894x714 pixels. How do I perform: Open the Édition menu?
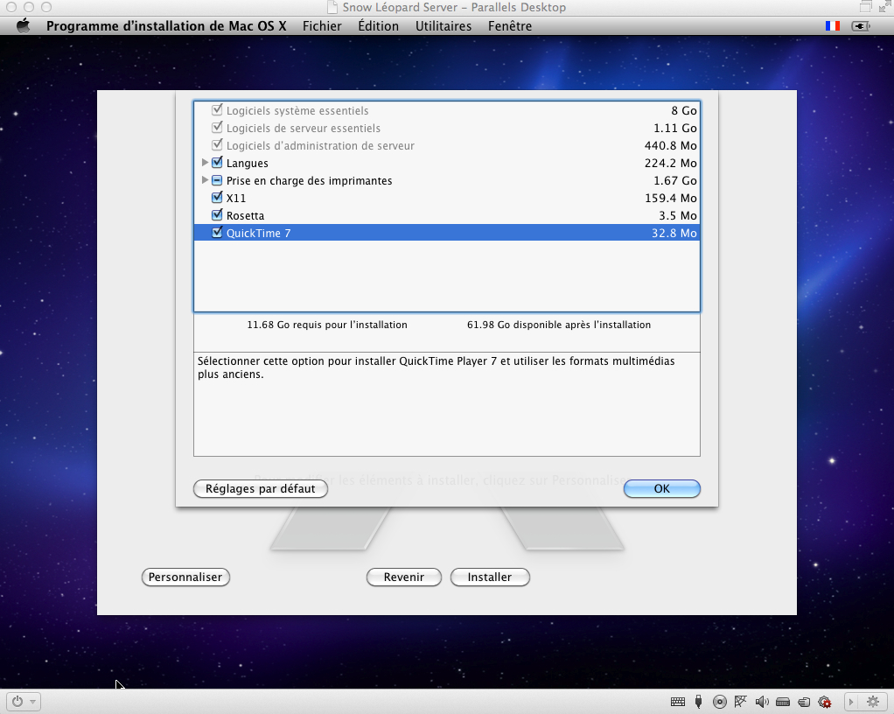(378, 25)
